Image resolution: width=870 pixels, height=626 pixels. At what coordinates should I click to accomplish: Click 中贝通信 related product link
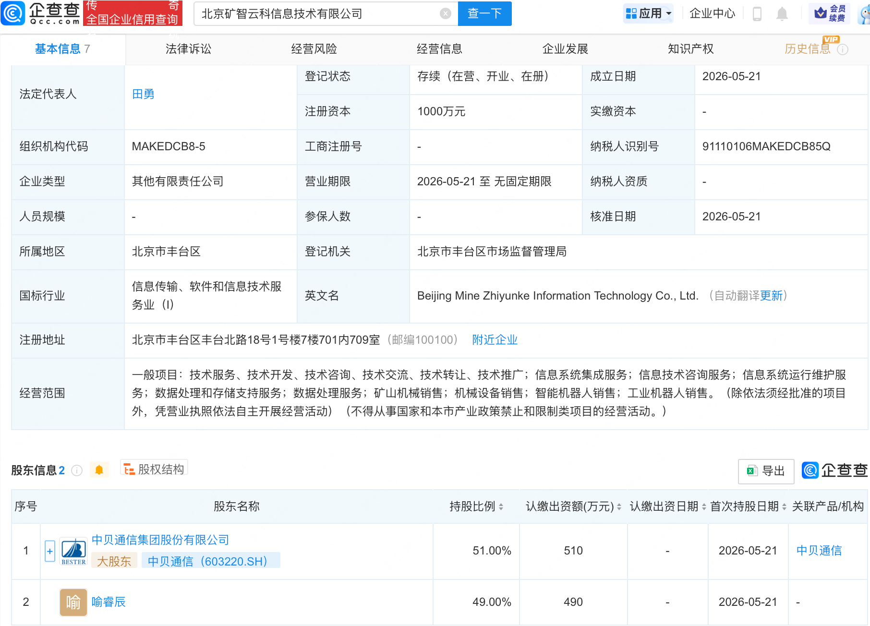819,551
